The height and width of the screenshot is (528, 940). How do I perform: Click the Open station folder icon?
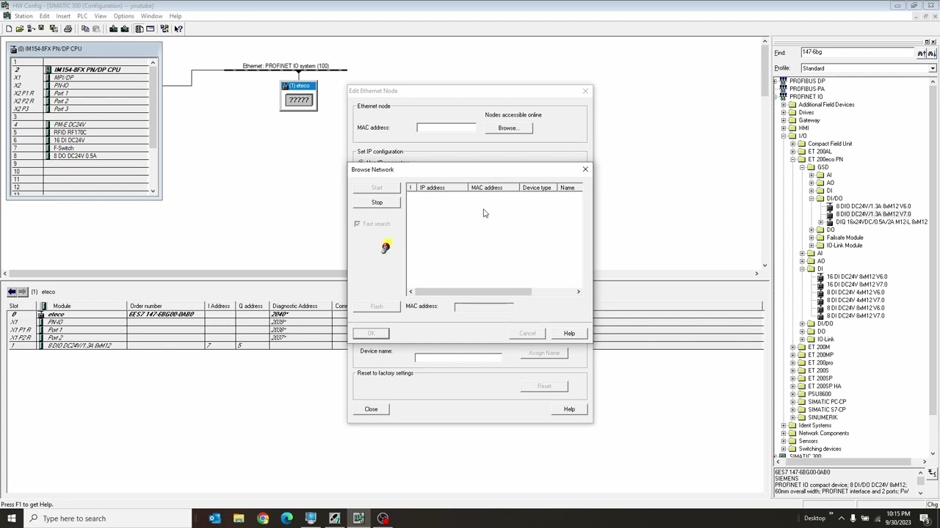(20, 29)
